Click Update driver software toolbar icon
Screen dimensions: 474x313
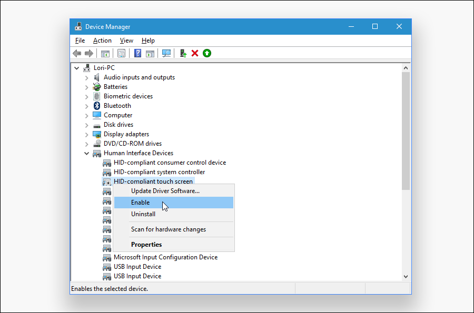tap(183, 54)
